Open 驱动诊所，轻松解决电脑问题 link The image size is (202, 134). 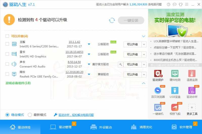pos(76,115)
